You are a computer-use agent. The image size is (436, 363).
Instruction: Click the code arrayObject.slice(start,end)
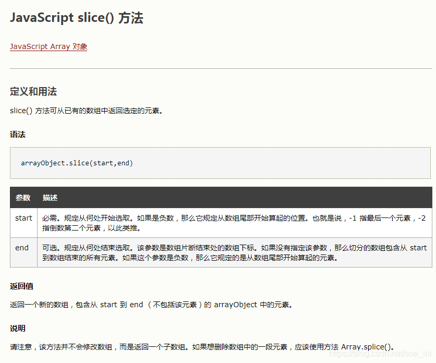coord(77,163)
